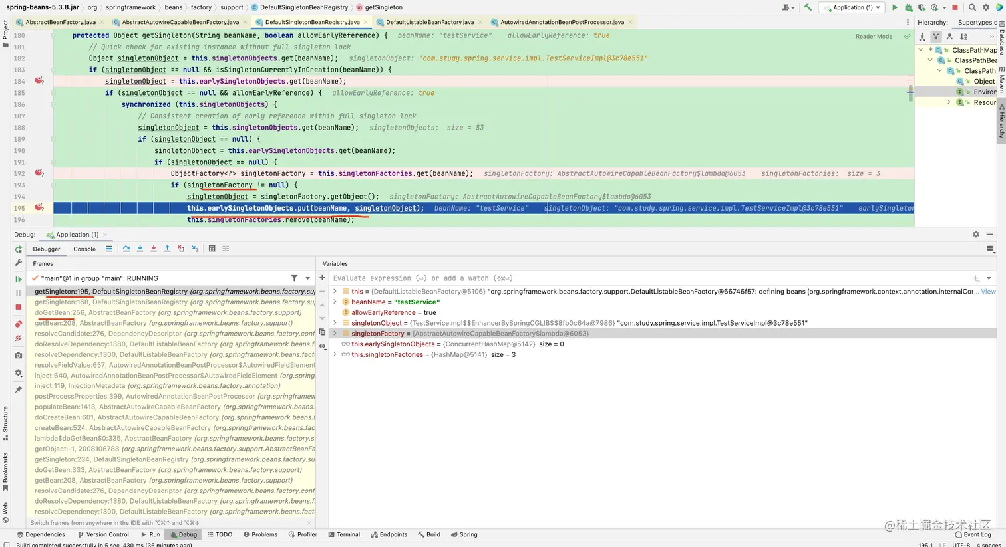Click the Step Out debugger icon
Viewport: 1006px width, 547px height.
pos(167,249)
